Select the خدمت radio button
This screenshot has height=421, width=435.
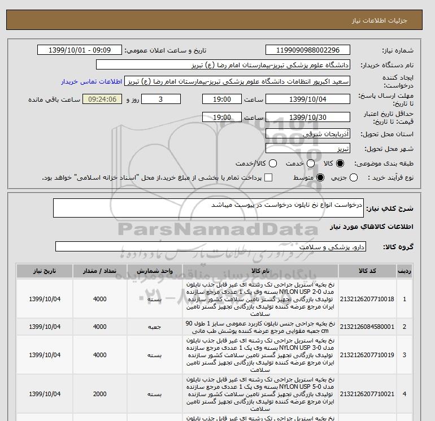tap(311, 163)
